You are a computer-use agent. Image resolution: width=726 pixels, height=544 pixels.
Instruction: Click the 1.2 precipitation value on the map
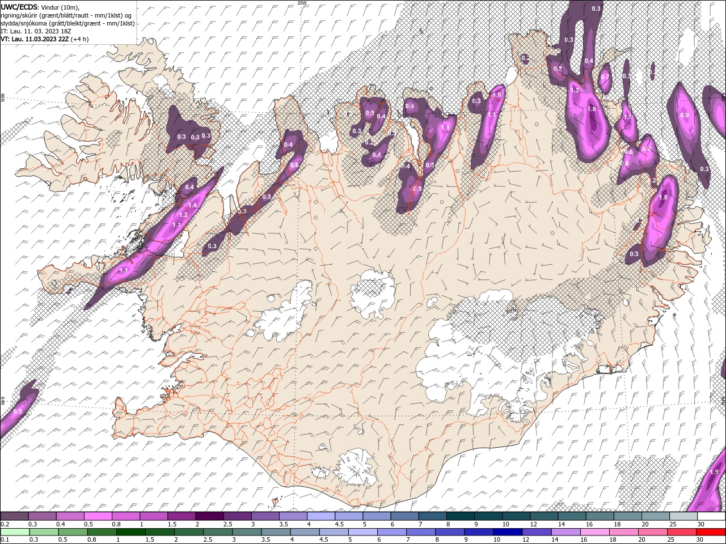tap(183, 215)
